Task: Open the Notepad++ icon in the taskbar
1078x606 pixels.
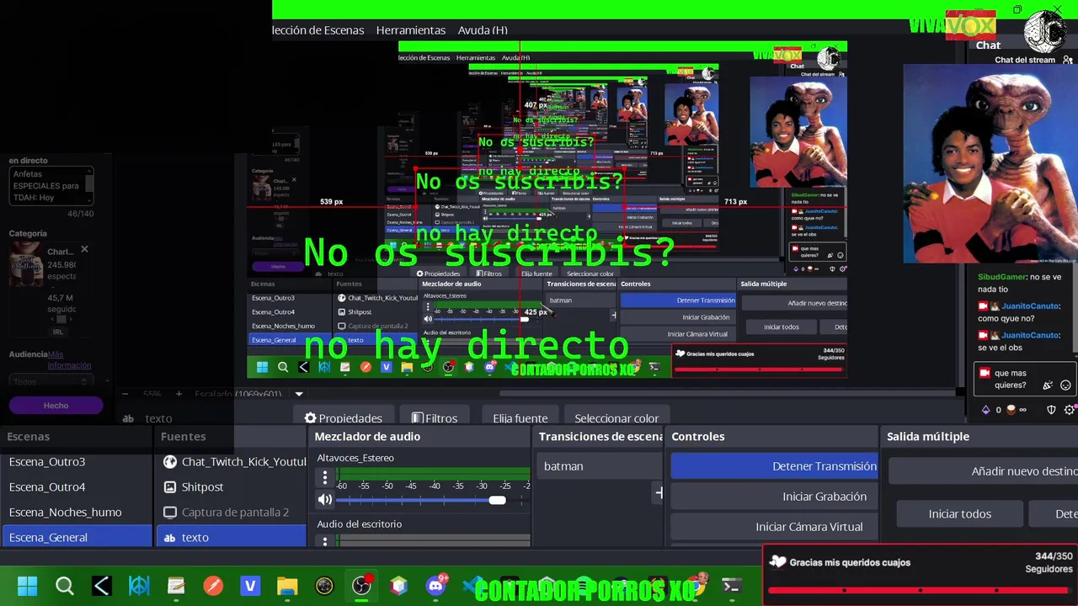Action: (176, 586)
